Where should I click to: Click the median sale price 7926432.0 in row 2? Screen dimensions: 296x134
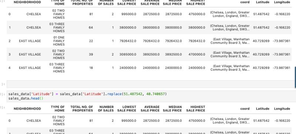(173, 41)
